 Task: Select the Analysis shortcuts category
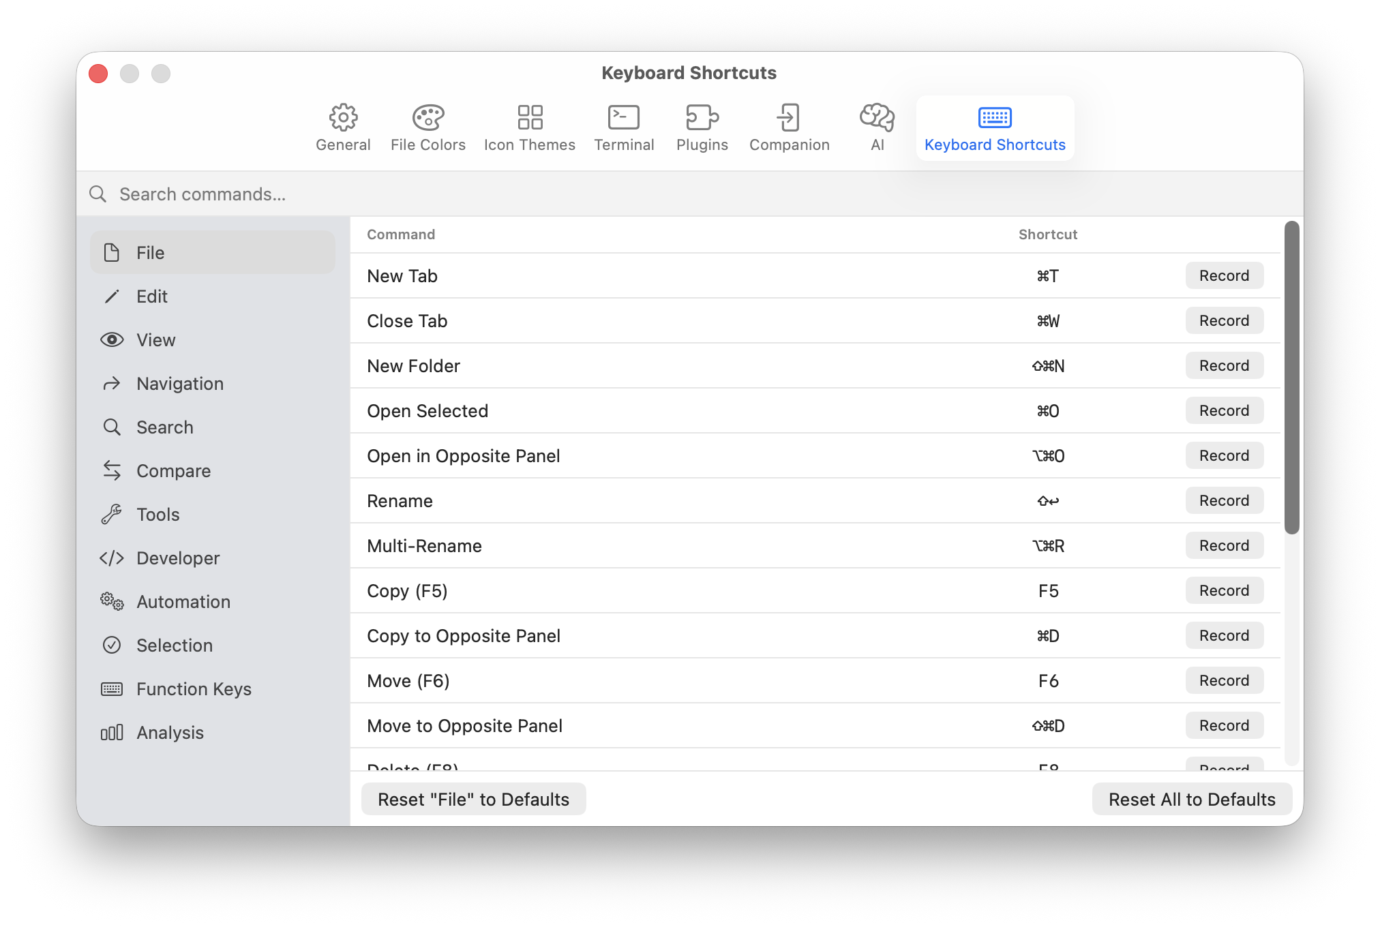click(x=169, y=732)
